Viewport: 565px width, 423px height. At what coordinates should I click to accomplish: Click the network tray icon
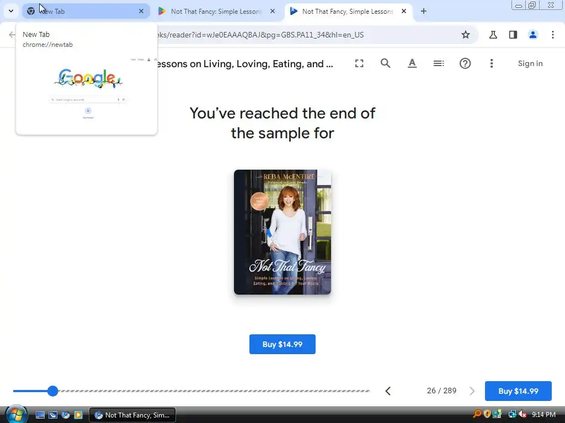(512, 414)
